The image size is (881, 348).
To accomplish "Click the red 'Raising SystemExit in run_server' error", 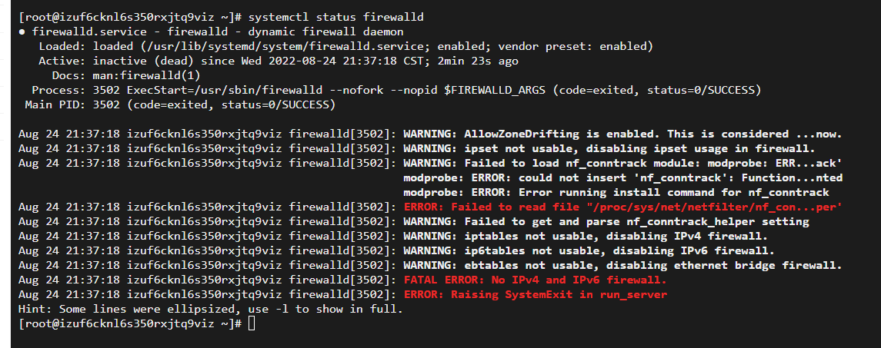I will tap(535, 295).
